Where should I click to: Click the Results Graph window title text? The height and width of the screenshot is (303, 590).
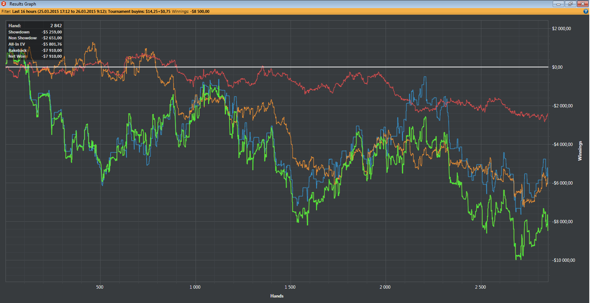[23, 4]
